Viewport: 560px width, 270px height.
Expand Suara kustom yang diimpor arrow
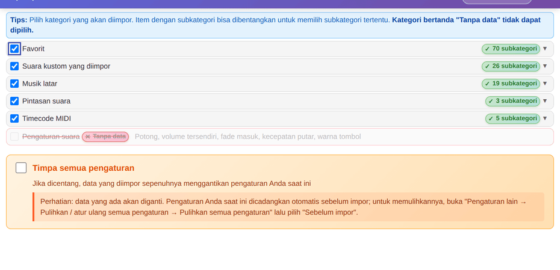[x=544, y=66]
